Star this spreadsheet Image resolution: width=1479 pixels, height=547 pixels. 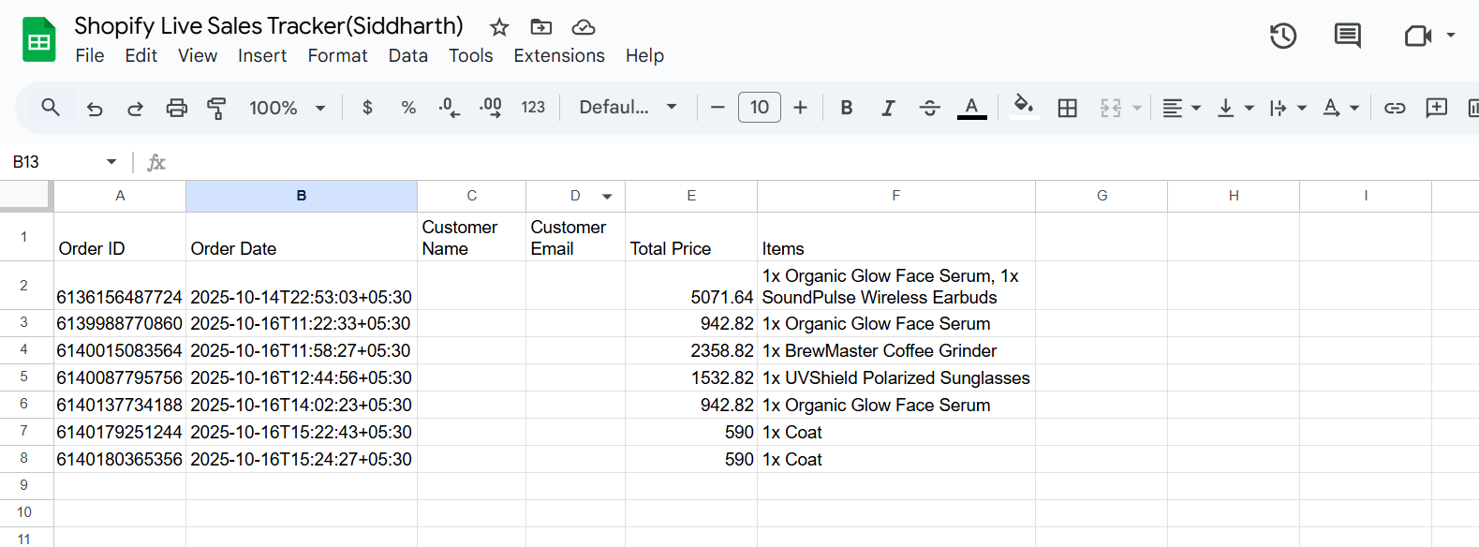click(x=499, y=27)
